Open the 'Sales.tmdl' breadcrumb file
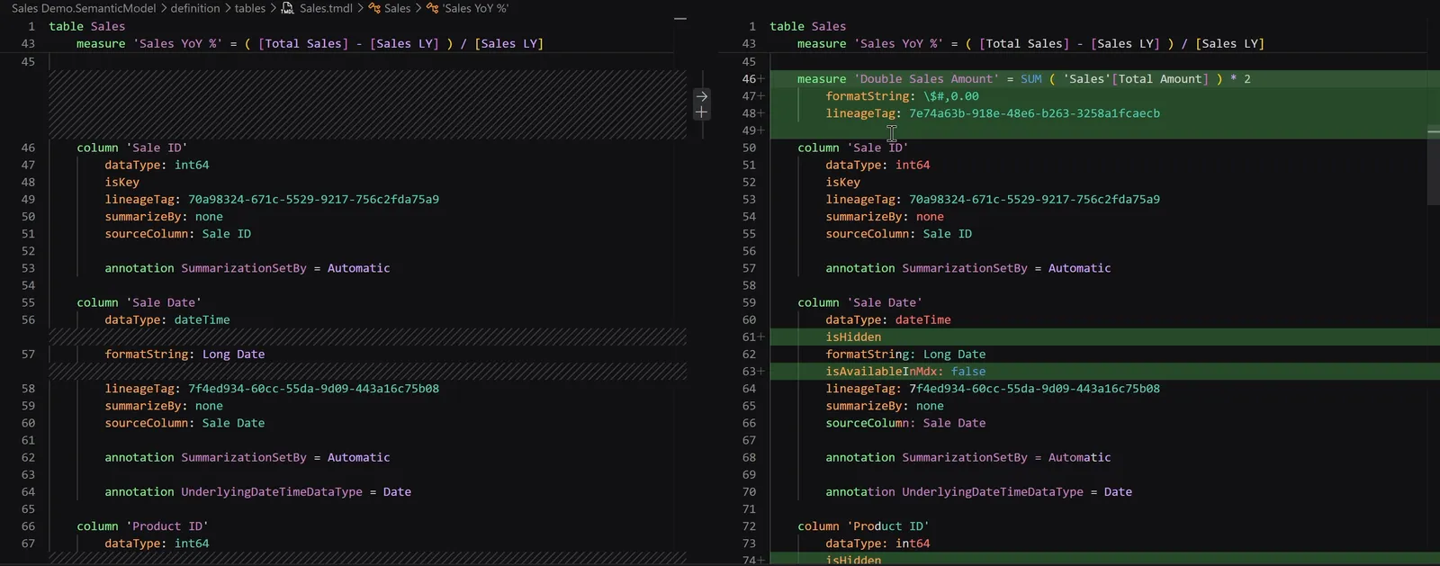Viewport: 1440px width, 566px height. pyautogui.click(x=326, y=8)
